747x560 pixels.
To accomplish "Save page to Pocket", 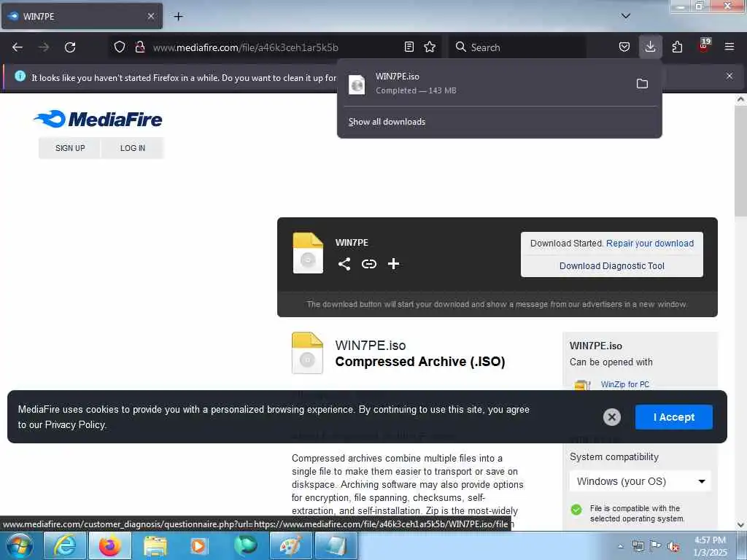I will (624, 47).
